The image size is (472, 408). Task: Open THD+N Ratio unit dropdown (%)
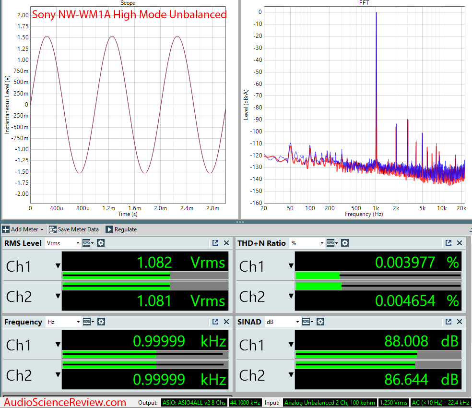pos(307,243)
